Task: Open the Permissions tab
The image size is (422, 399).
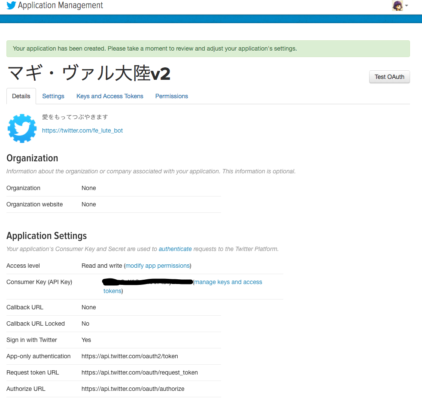Action: [172, 97]
